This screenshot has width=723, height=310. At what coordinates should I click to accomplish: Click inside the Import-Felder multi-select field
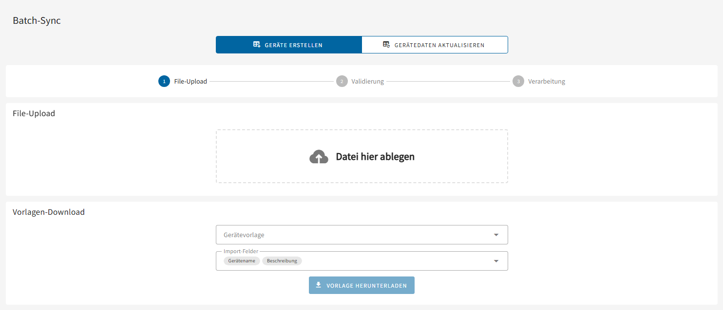[x=390, y=261]
